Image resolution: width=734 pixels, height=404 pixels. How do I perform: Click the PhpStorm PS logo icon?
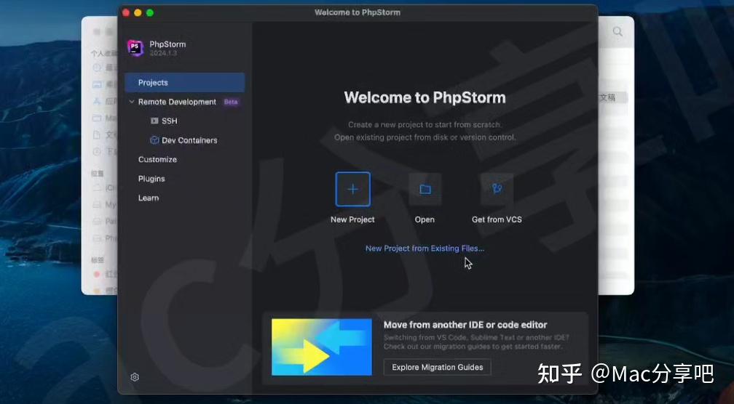pyautogui.click(x=135, y=48)
